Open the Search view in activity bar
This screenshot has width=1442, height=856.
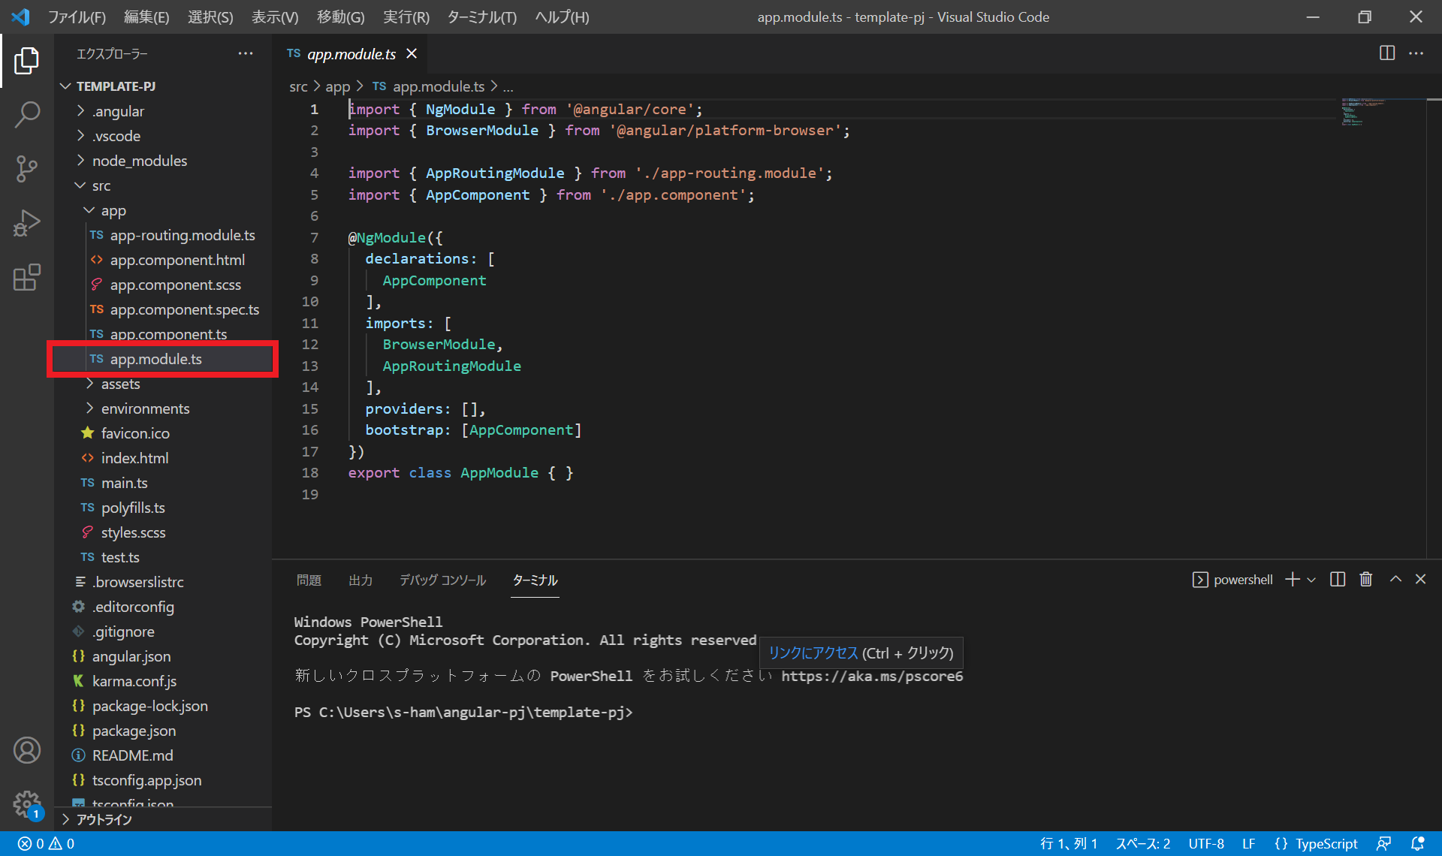(x=27, y=115)
